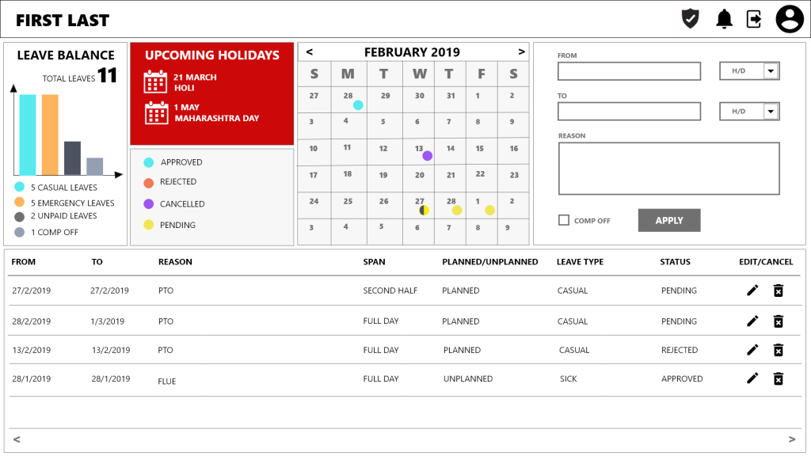811x456 pixels.
Task: Click the REJECTED status cell
Action: coord(679,350)
